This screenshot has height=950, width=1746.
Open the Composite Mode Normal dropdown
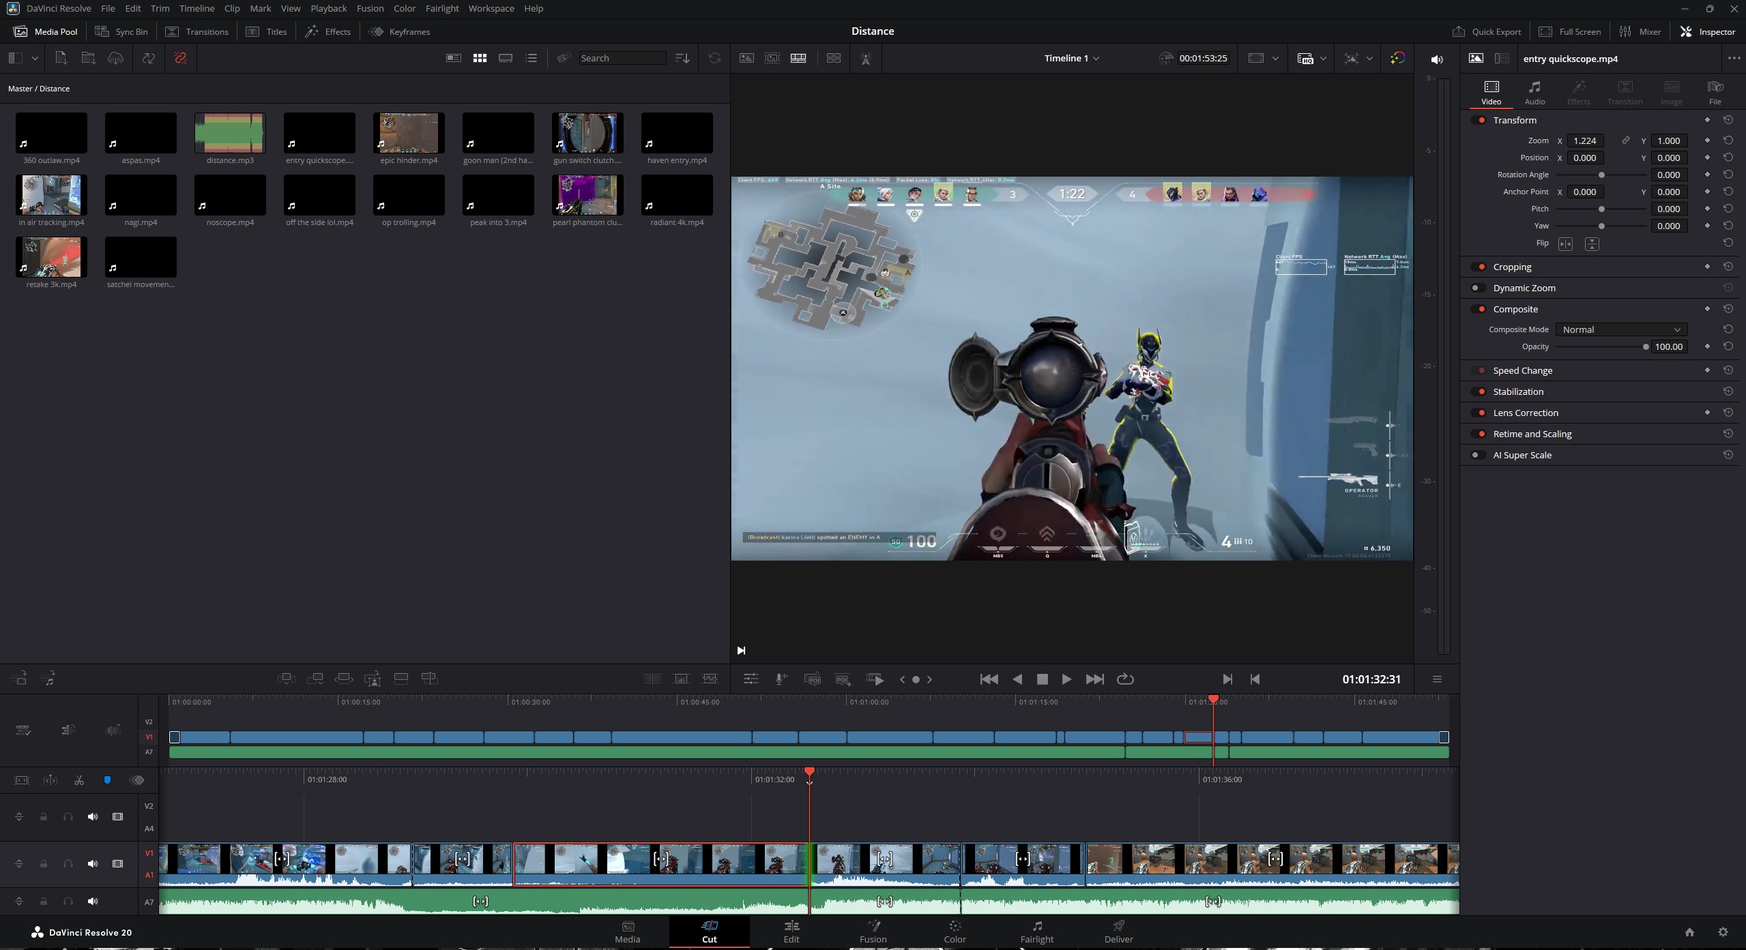pos(1620,329)
